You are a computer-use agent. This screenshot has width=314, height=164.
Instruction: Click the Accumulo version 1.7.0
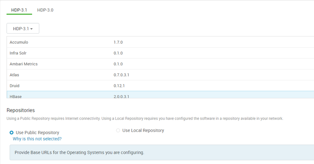tap(118, 42)
